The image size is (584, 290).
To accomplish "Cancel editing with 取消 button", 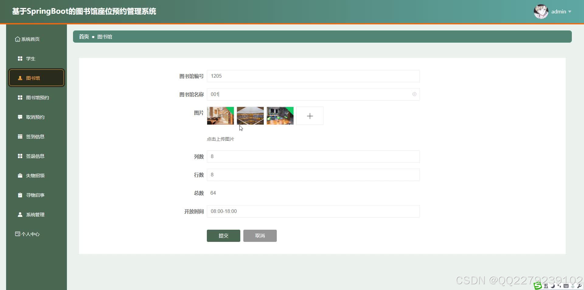I will 260,236.
